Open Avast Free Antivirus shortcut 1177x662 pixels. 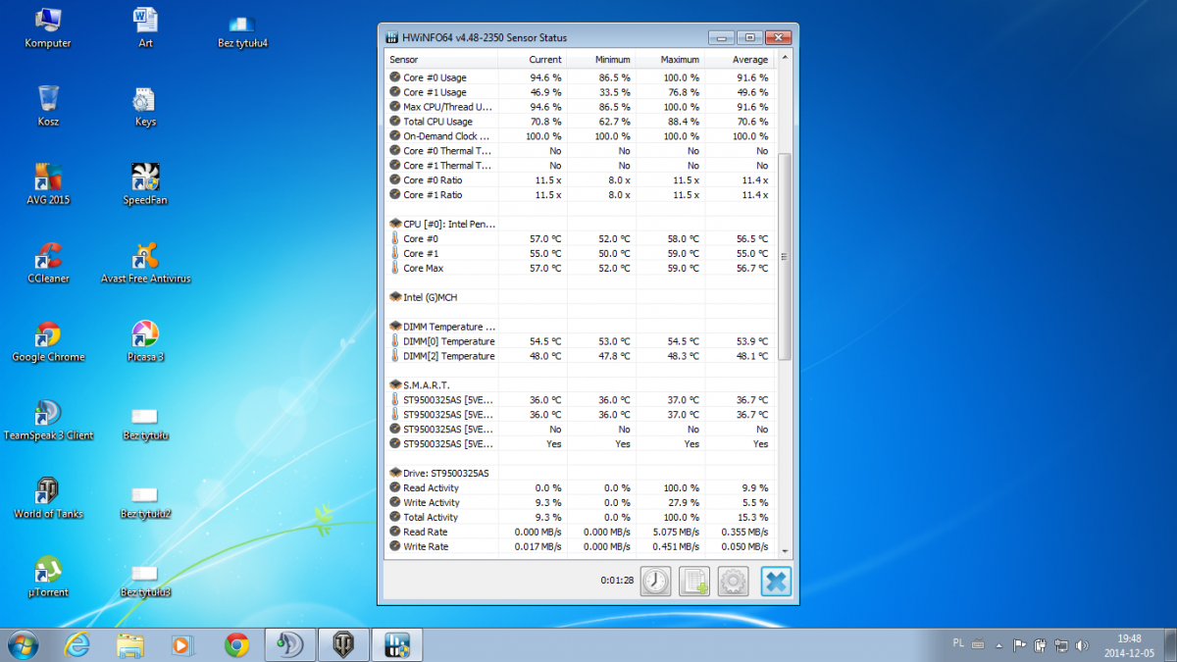145,263
